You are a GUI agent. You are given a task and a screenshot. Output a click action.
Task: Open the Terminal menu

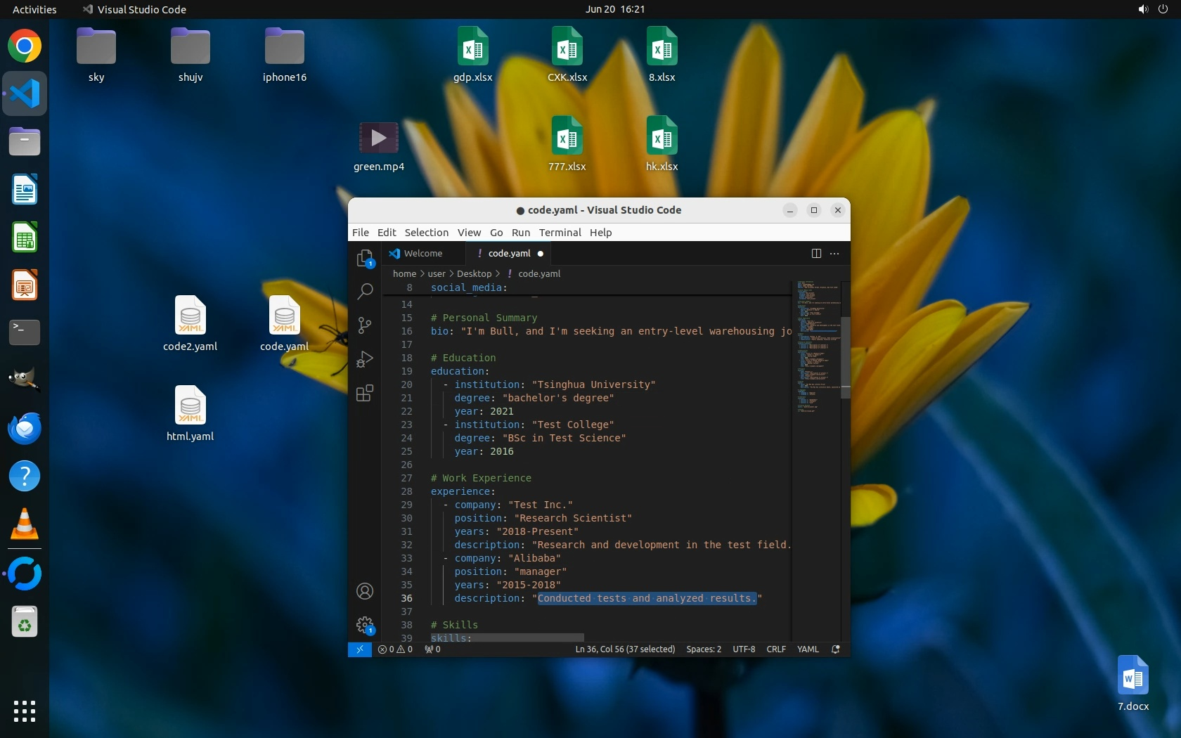point(560,233)
